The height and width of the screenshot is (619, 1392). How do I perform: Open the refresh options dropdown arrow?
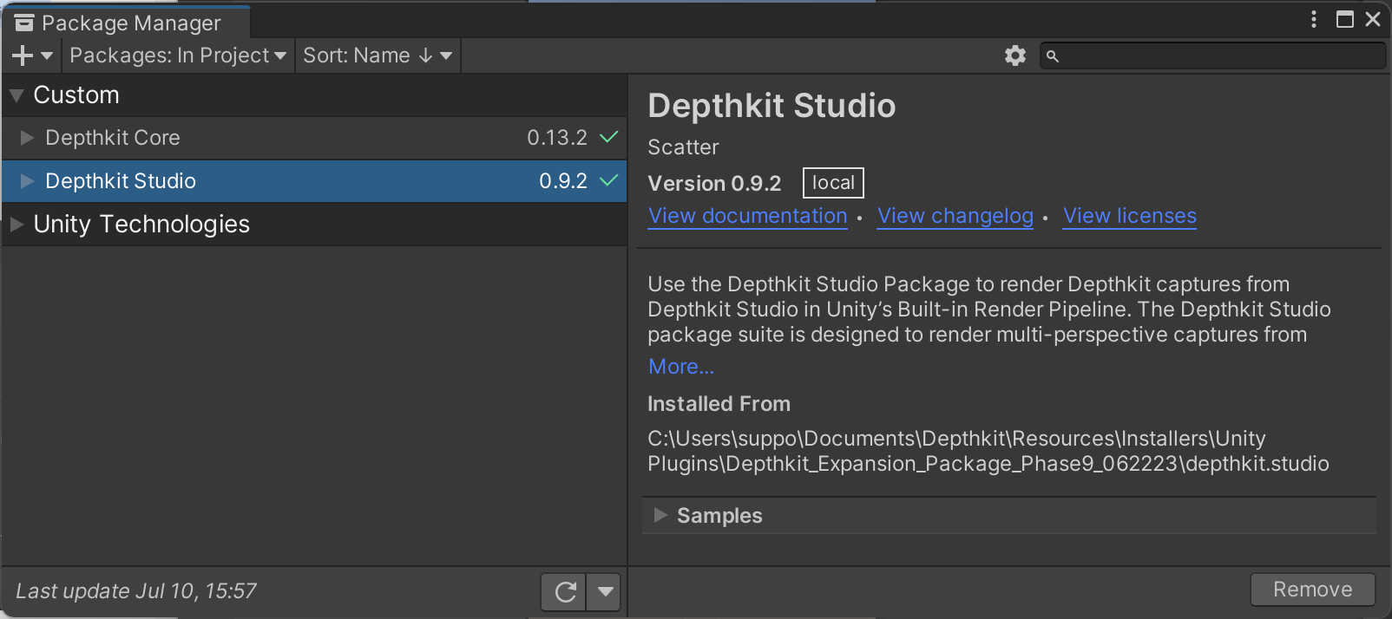605,592
